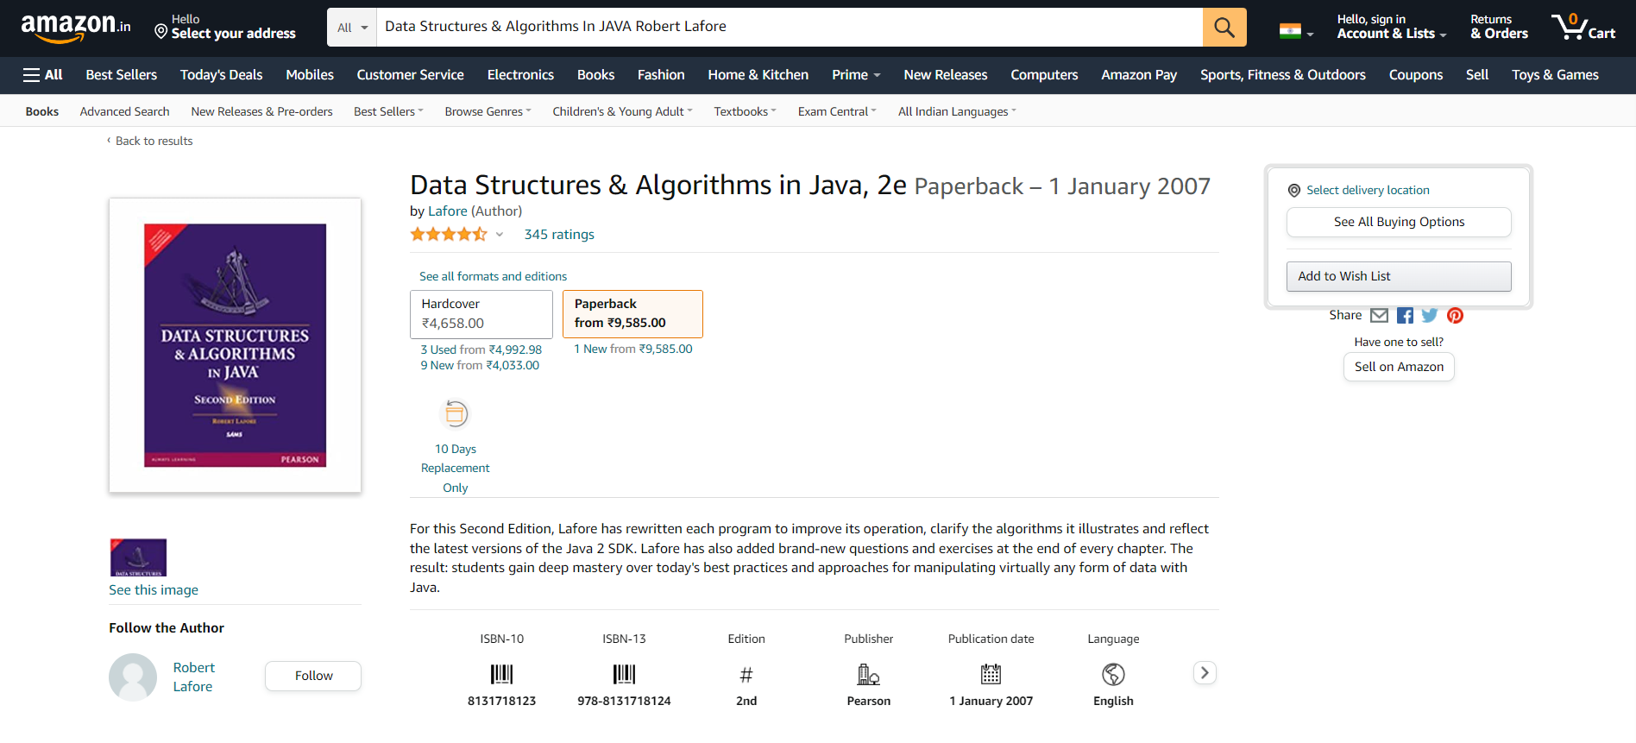Open Returns & Orders

(x=1499, y=27)
